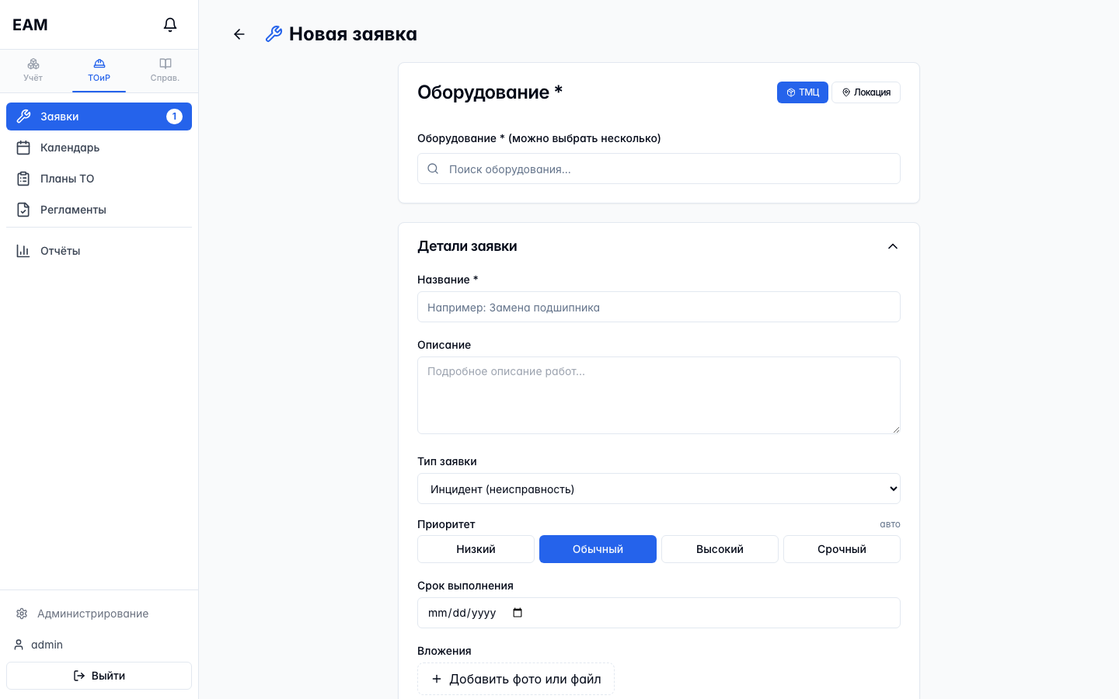Viewport: 1119px width, 699px height.
Task: Click the Планы ТО clipboard icon
Action: [x=23, y=179]
